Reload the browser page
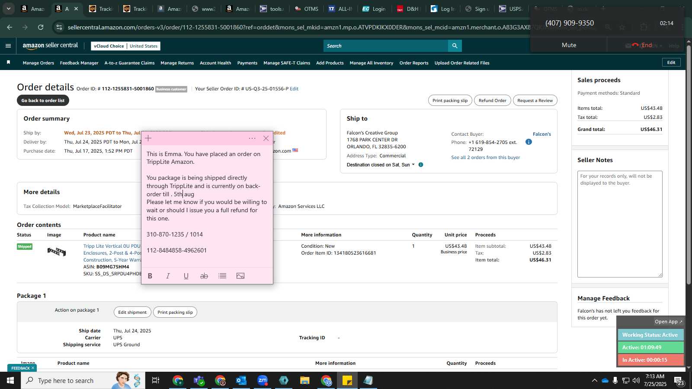The width and height of the screenshot is (692, 389). [41, 27]
